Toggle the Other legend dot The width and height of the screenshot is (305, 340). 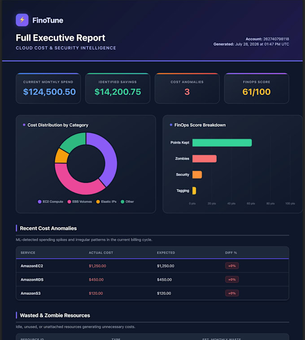(122, 202)
